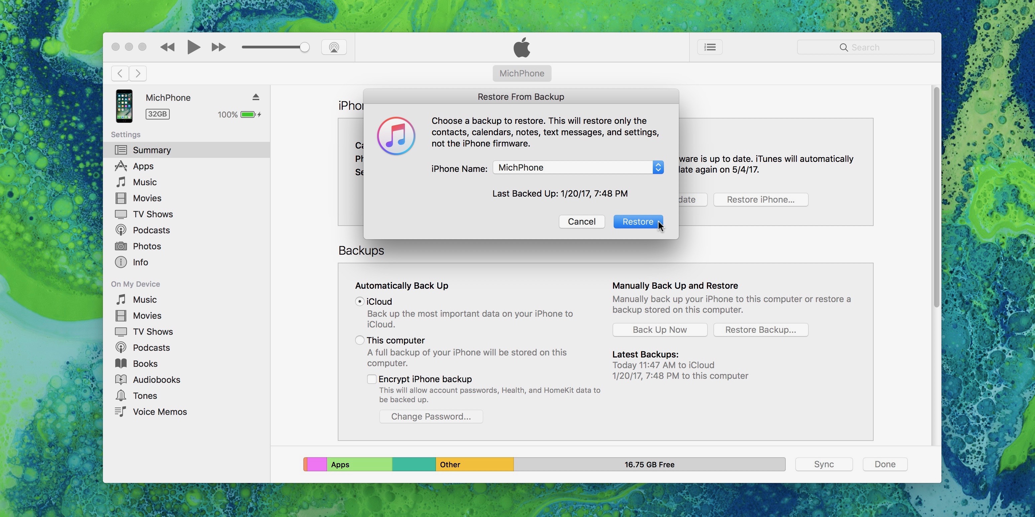Go back with the left chevron
Image resolution: width=1035 pixels, height=517 pixels.
click(120, 73)
